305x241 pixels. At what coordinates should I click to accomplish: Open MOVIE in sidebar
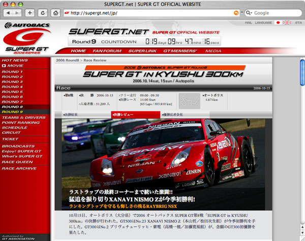coord(13,66)
